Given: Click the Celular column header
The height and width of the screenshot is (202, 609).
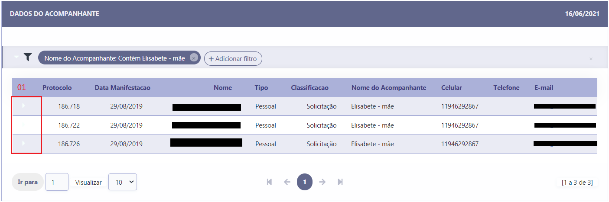Looking at the screenshot, I should [452, 88].
